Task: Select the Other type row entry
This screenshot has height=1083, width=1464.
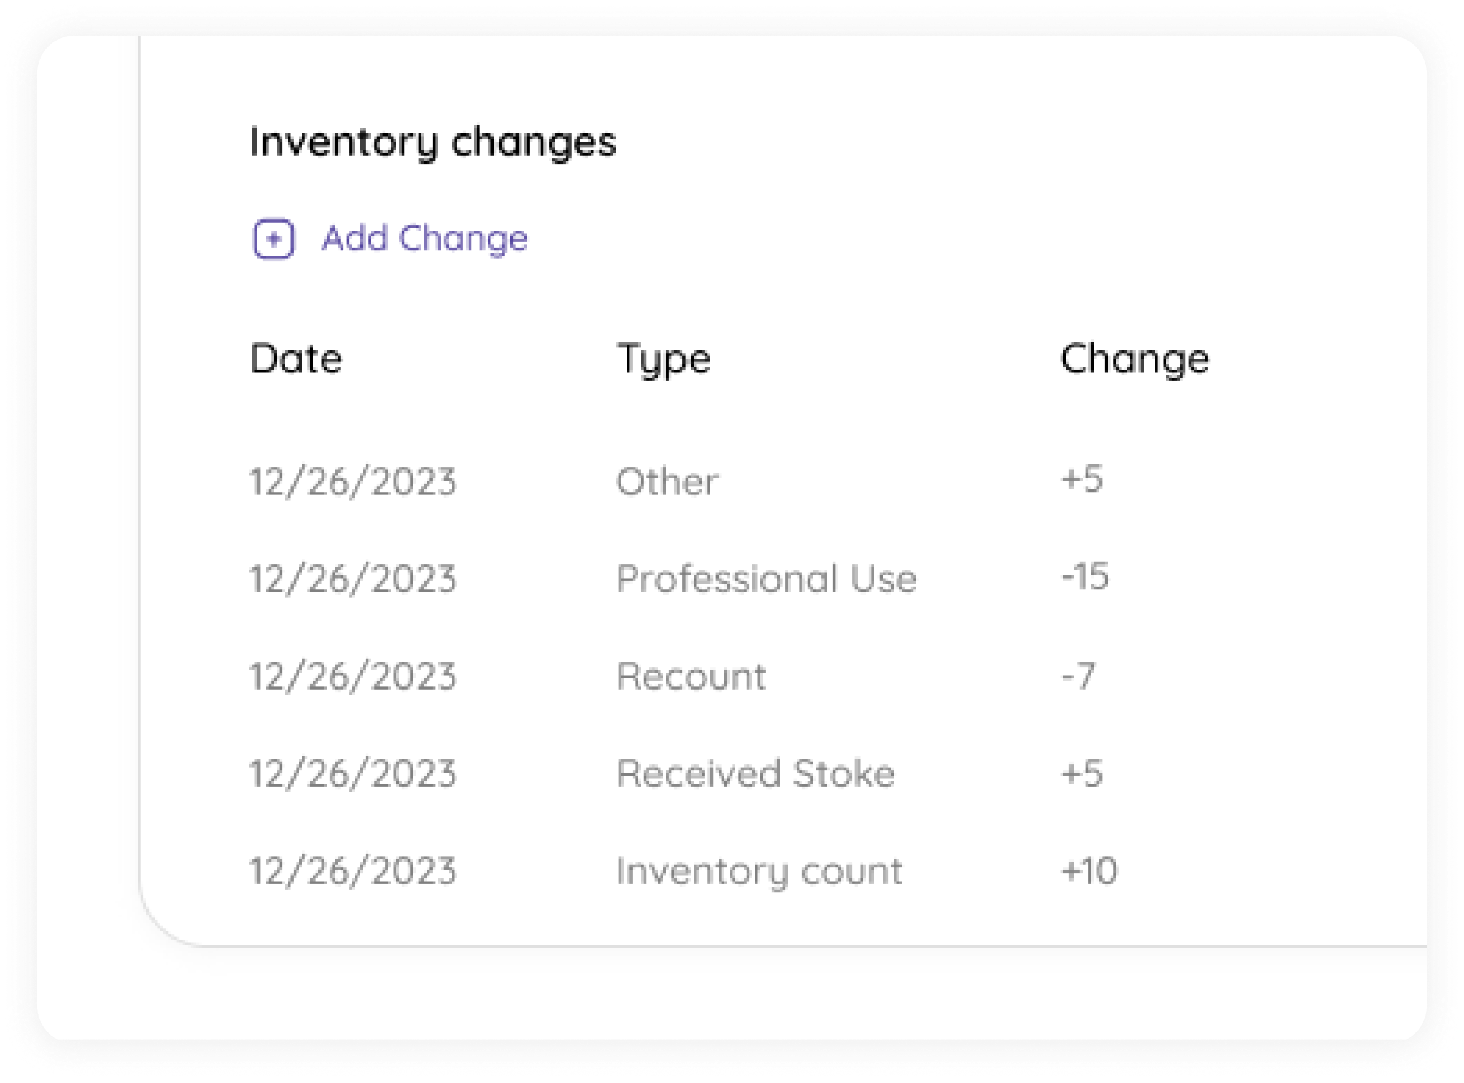Action: click(x=667, y=482)
